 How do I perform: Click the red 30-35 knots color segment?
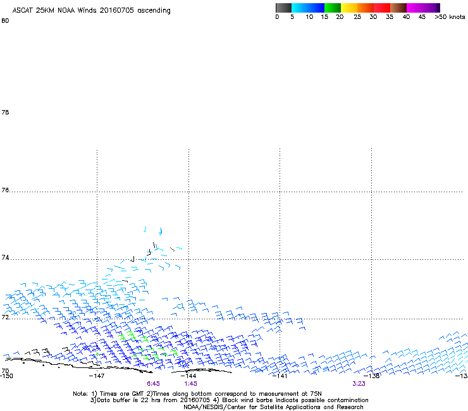click(382, 8)
